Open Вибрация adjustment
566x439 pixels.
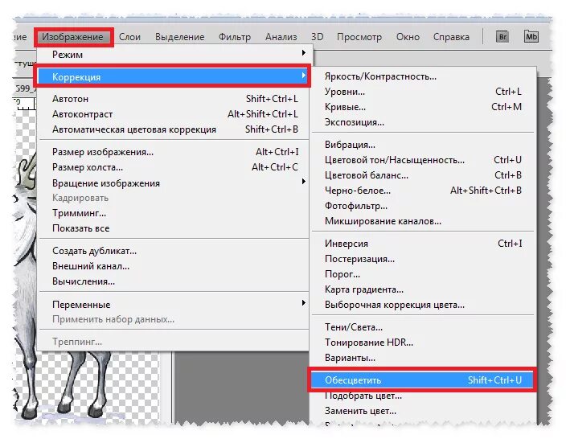(x=423, y=145)
